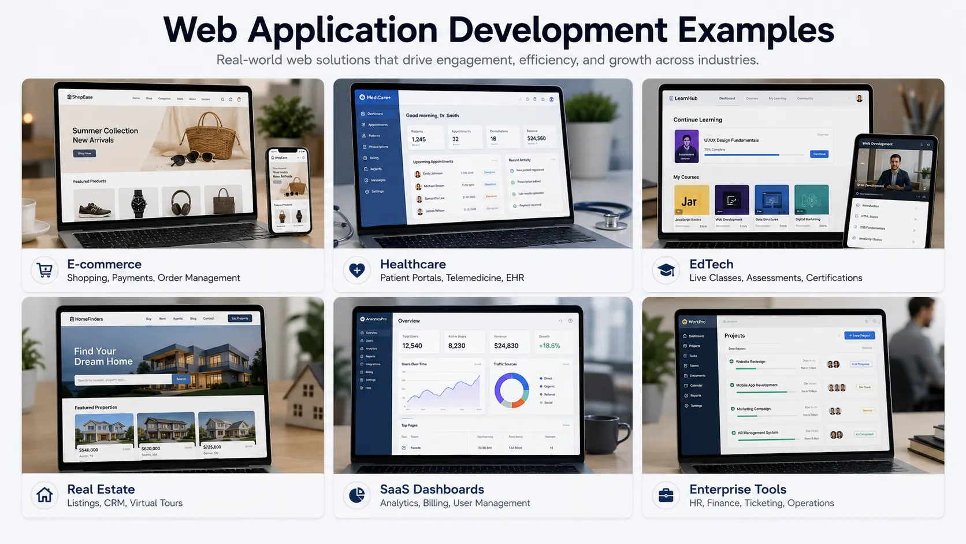Click the Continue button on UI/UX Design course

(819, 154)
